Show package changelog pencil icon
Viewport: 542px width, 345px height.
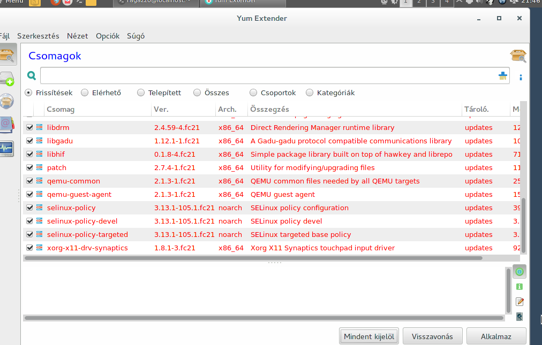click(x=520, y=302)
